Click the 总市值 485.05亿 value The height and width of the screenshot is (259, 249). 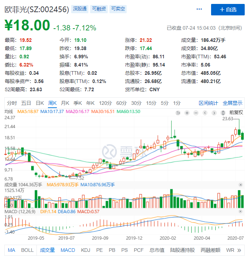[x=211, y=73]
